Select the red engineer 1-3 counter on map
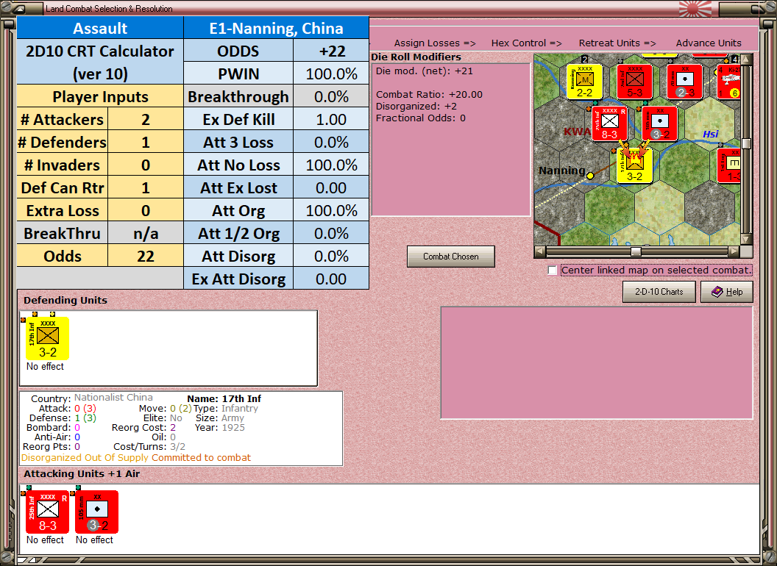 (729, 165)
